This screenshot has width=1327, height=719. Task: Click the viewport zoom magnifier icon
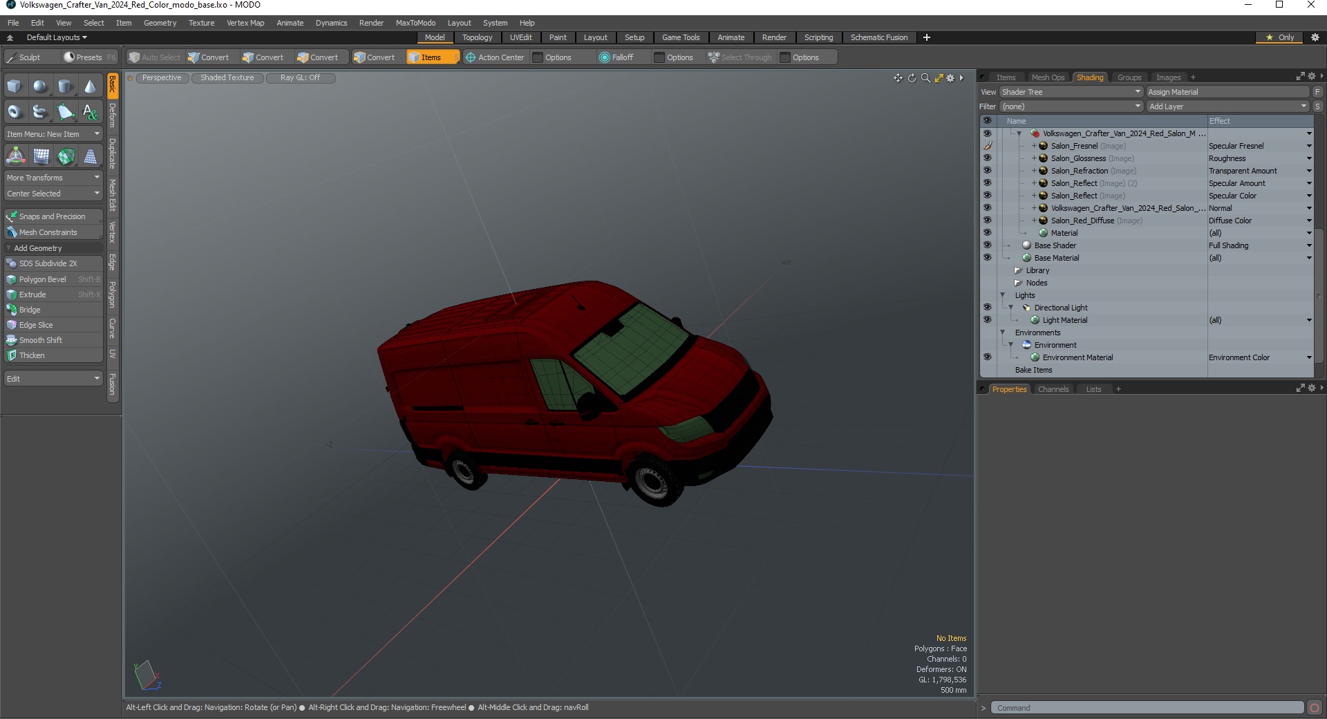pos(925,78)
